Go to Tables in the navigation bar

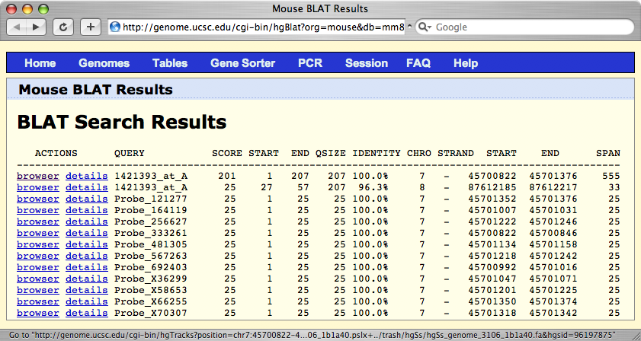click(x=169, y=63)
